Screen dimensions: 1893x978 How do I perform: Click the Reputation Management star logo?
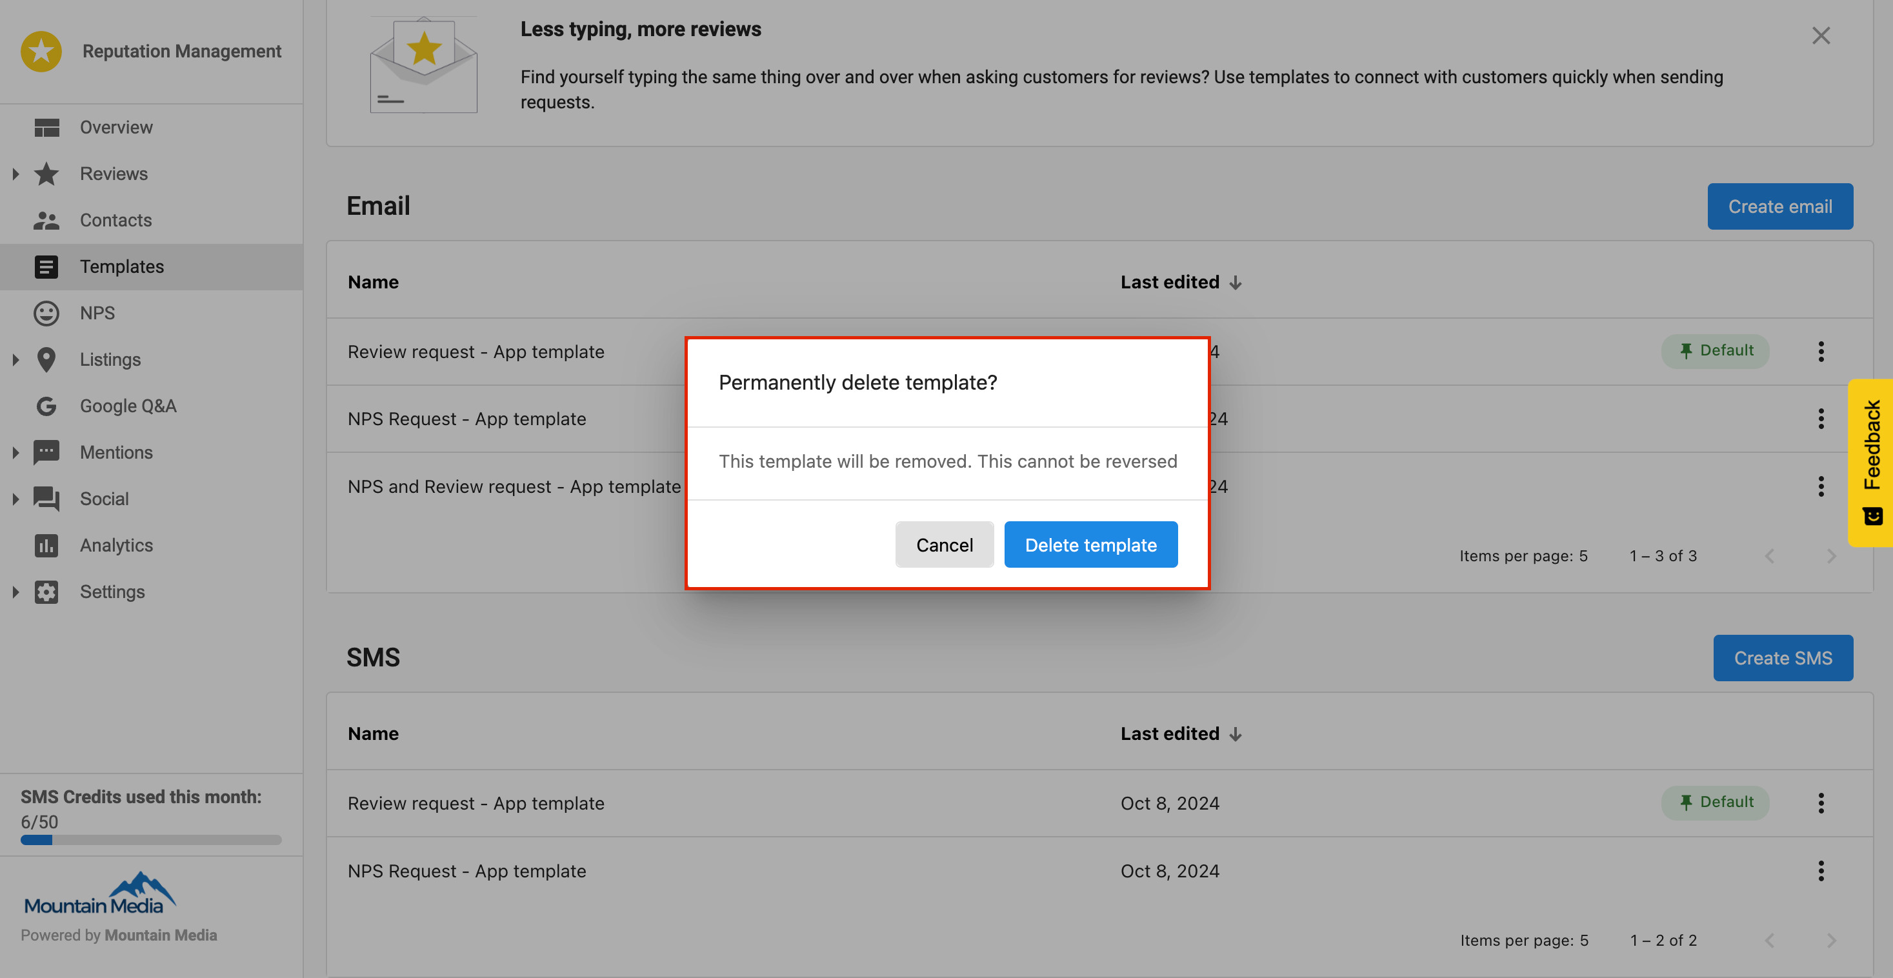pos(41,51)
